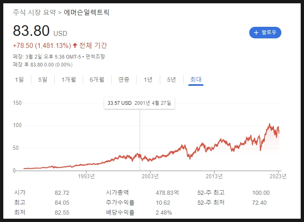
Task: Select the 연중 year-to-date tab
Action: pos(124,80)
